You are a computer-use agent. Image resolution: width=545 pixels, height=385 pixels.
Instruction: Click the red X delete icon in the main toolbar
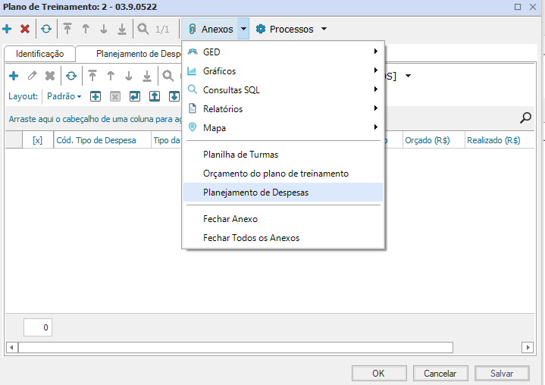coord(25,30)
